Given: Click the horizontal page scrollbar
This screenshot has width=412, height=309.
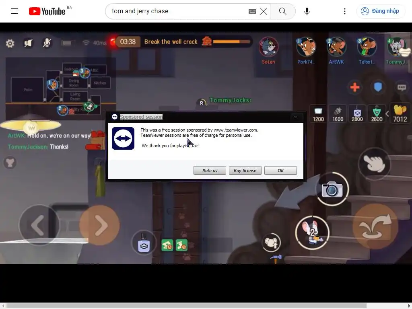Looking at the screenshot, I should click(186, 306).
